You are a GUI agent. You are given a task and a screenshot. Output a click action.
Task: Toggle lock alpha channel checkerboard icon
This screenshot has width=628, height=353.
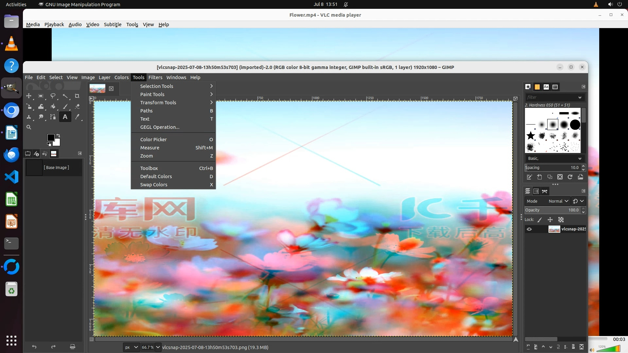coord(561,220)
